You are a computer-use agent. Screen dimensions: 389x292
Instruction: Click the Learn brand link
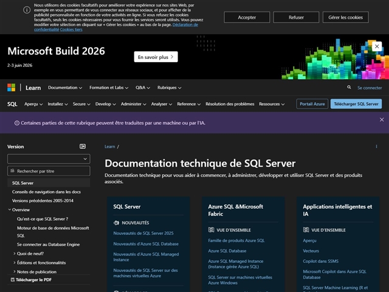tap(33, 88)
